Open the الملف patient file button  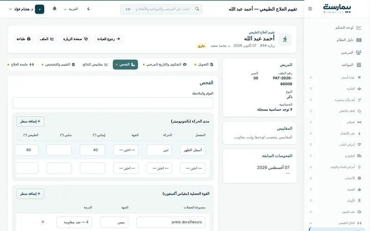pyautogui.click(x=47, y=39)
